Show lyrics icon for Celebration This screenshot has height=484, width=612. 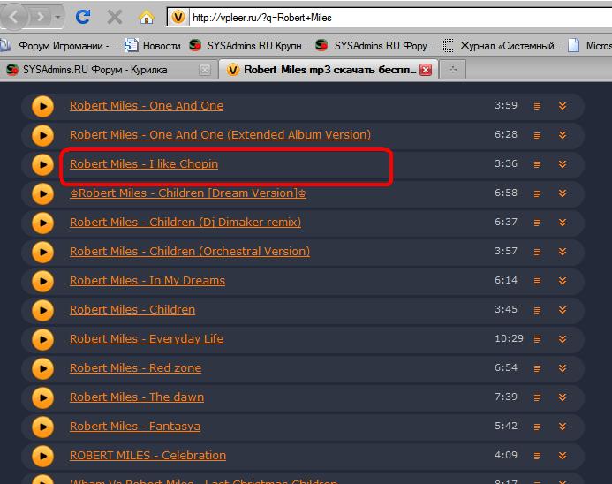coord(537,456)
